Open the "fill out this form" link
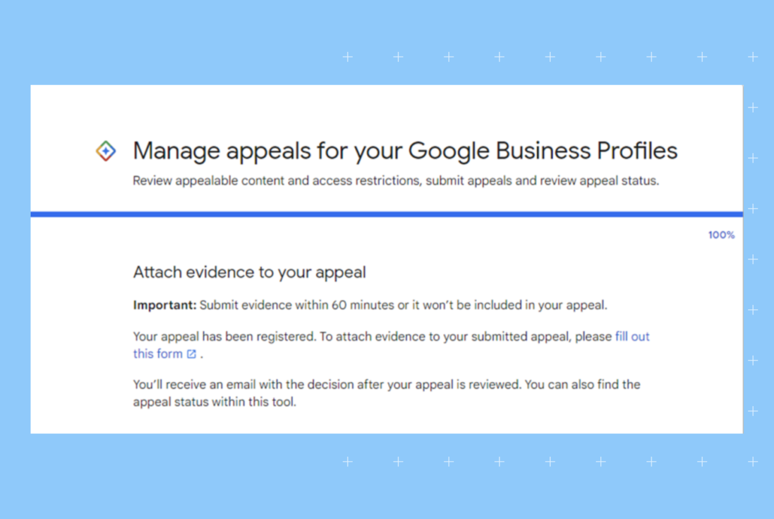 [x=632, y=336]
